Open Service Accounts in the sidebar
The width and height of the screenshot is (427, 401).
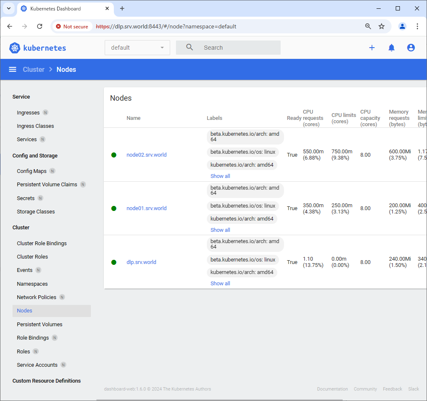pos(37,365)
